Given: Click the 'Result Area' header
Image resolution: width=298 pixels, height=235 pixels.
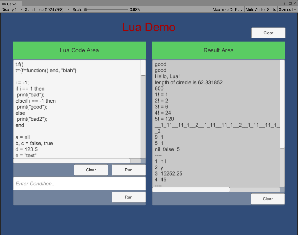Looking at the screenshot, I should click(218, 50).
